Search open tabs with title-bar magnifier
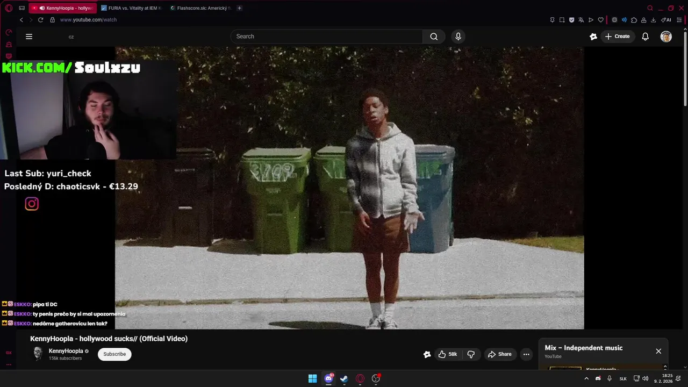This screenshot has width=688, height=387. pyautogui.click(x=650, y=8)
